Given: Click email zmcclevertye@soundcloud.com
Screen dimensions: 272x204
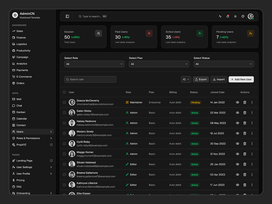Looking at the screenshot, I should coord(95,104).
